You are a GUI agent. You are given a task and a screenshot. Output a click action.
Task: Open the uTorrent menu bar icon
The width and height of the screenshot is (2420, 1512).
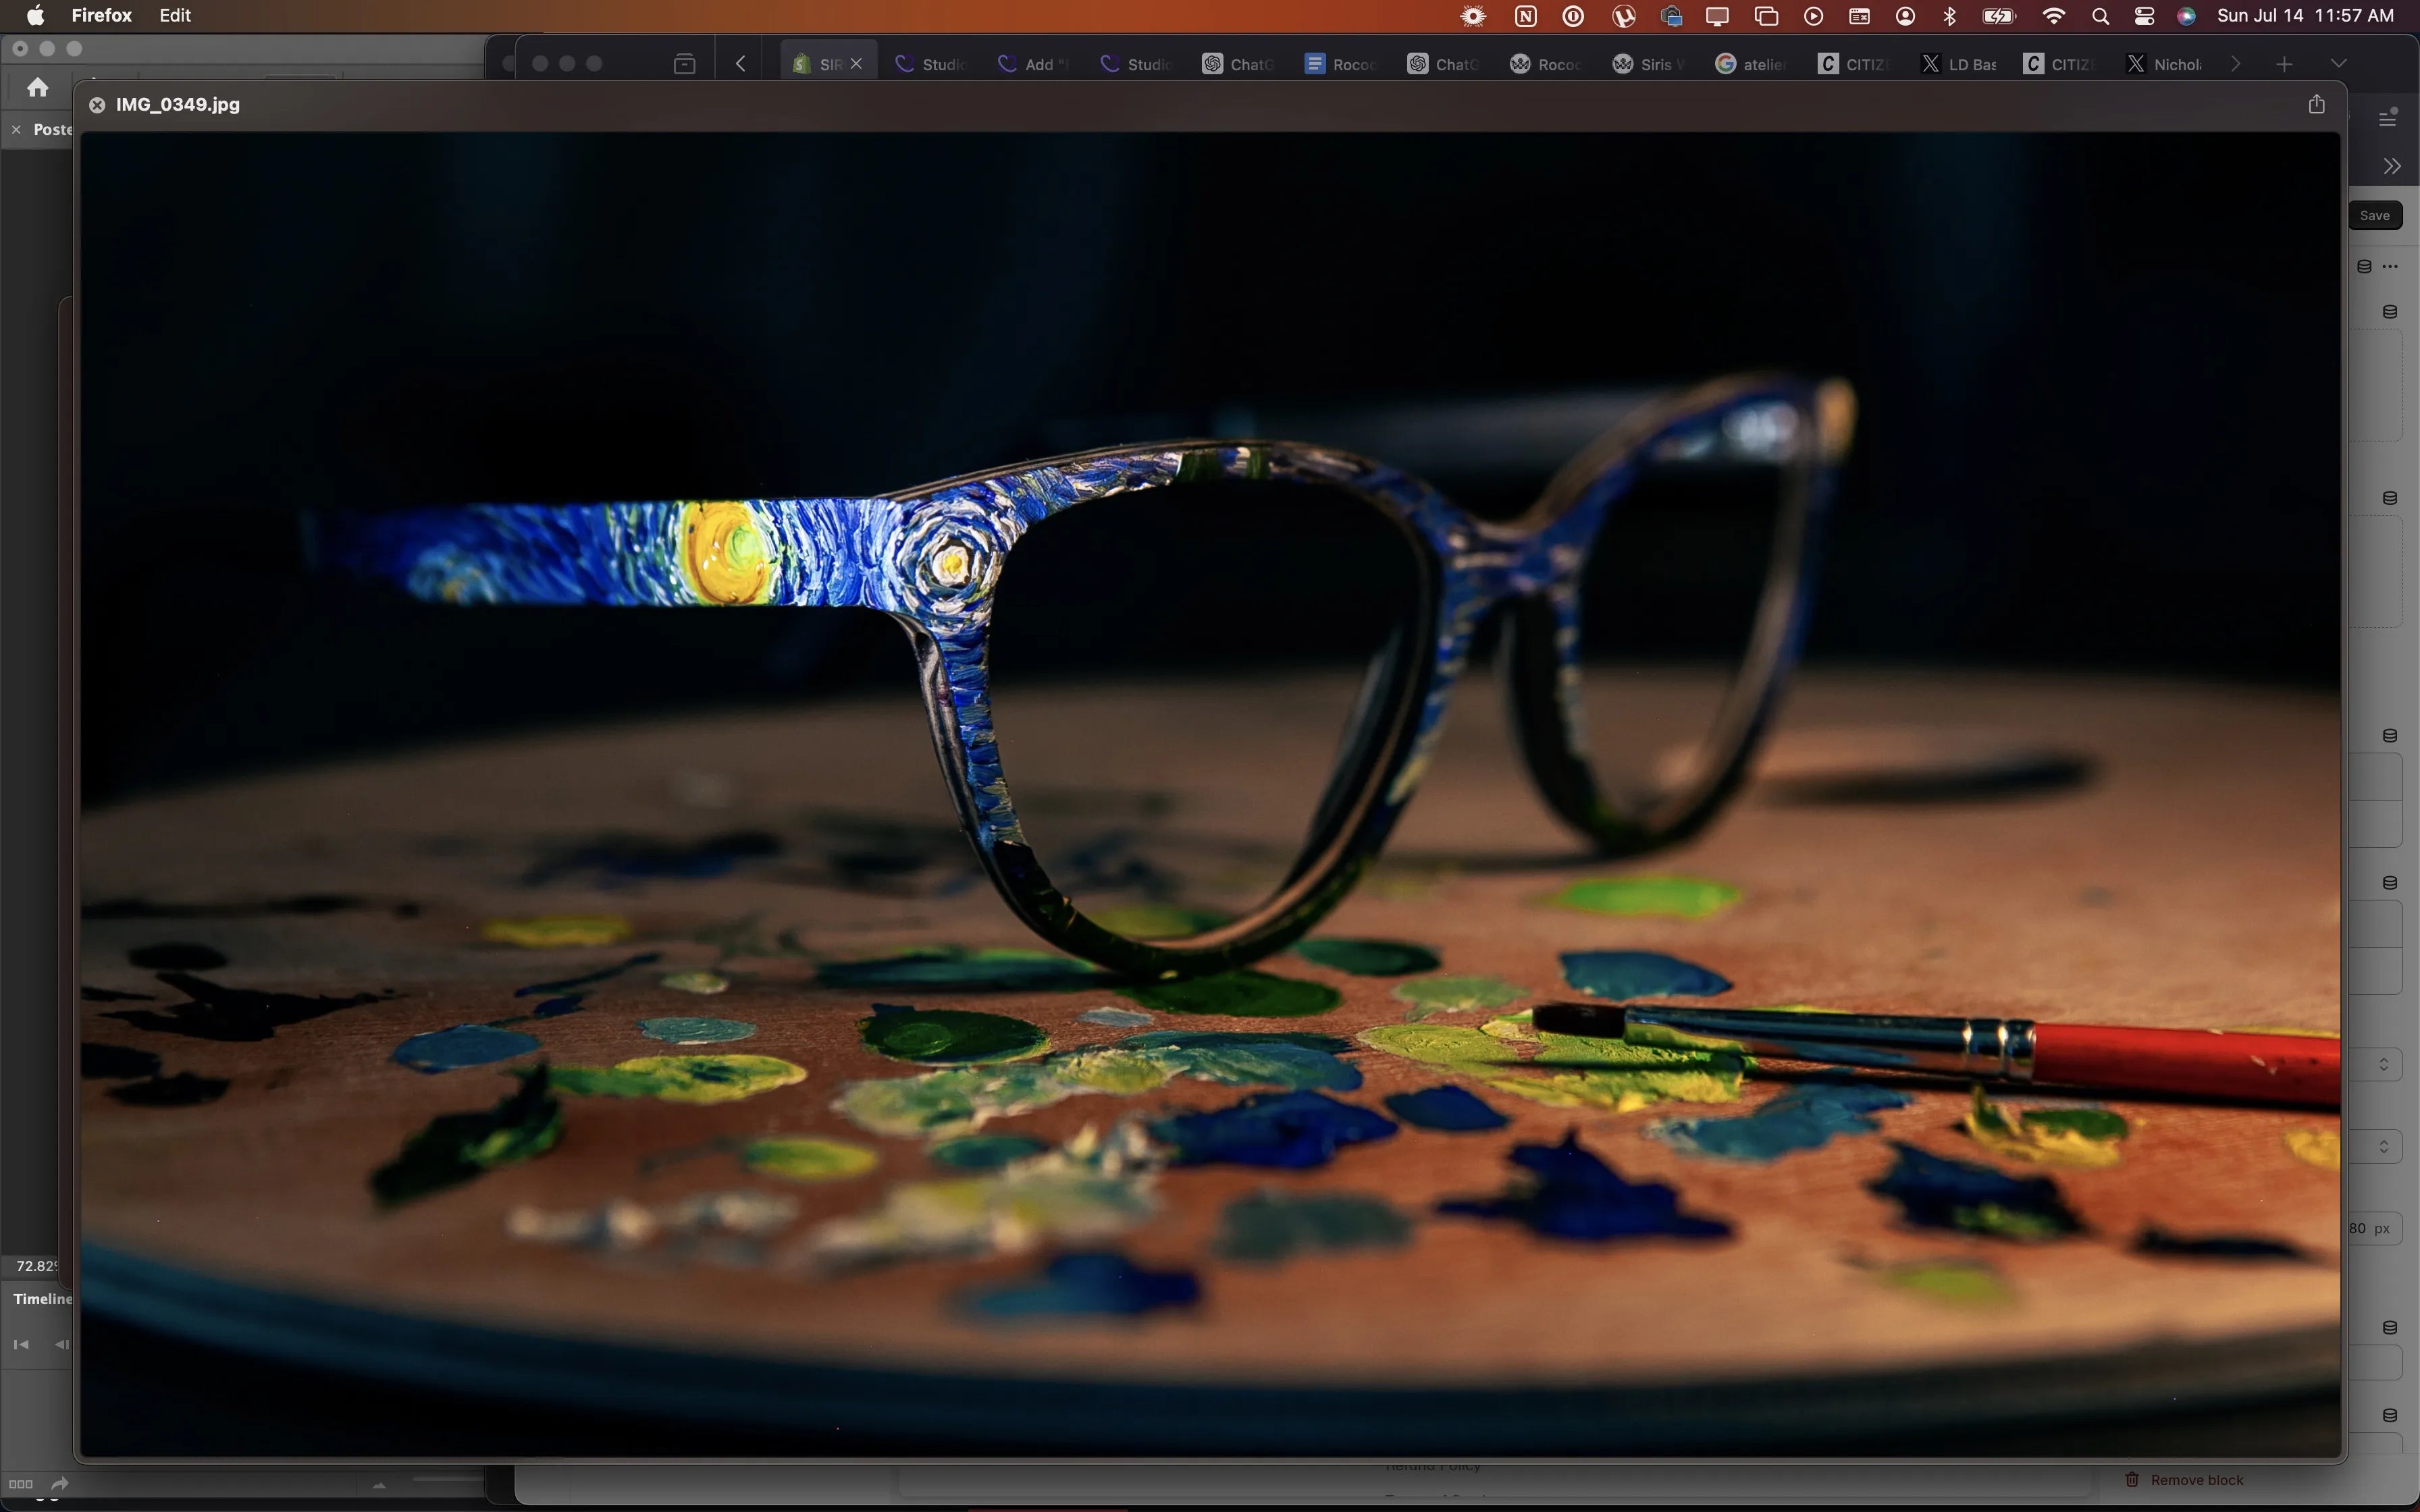[1623, 16]
